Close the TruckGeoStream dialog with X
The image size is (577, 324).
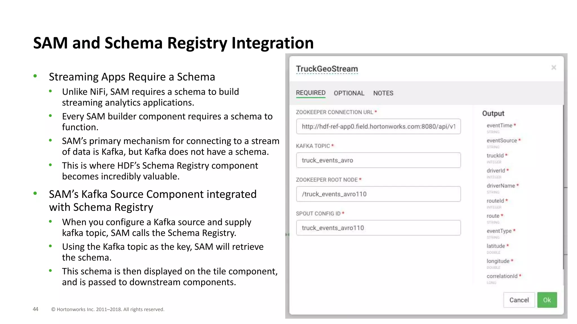tap(554, 67)
